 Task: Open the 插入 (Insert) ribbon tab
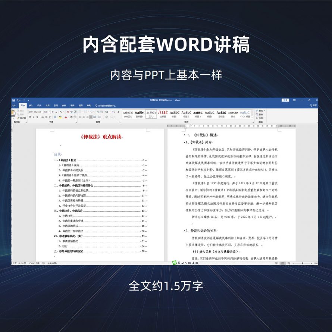[31, 106]
